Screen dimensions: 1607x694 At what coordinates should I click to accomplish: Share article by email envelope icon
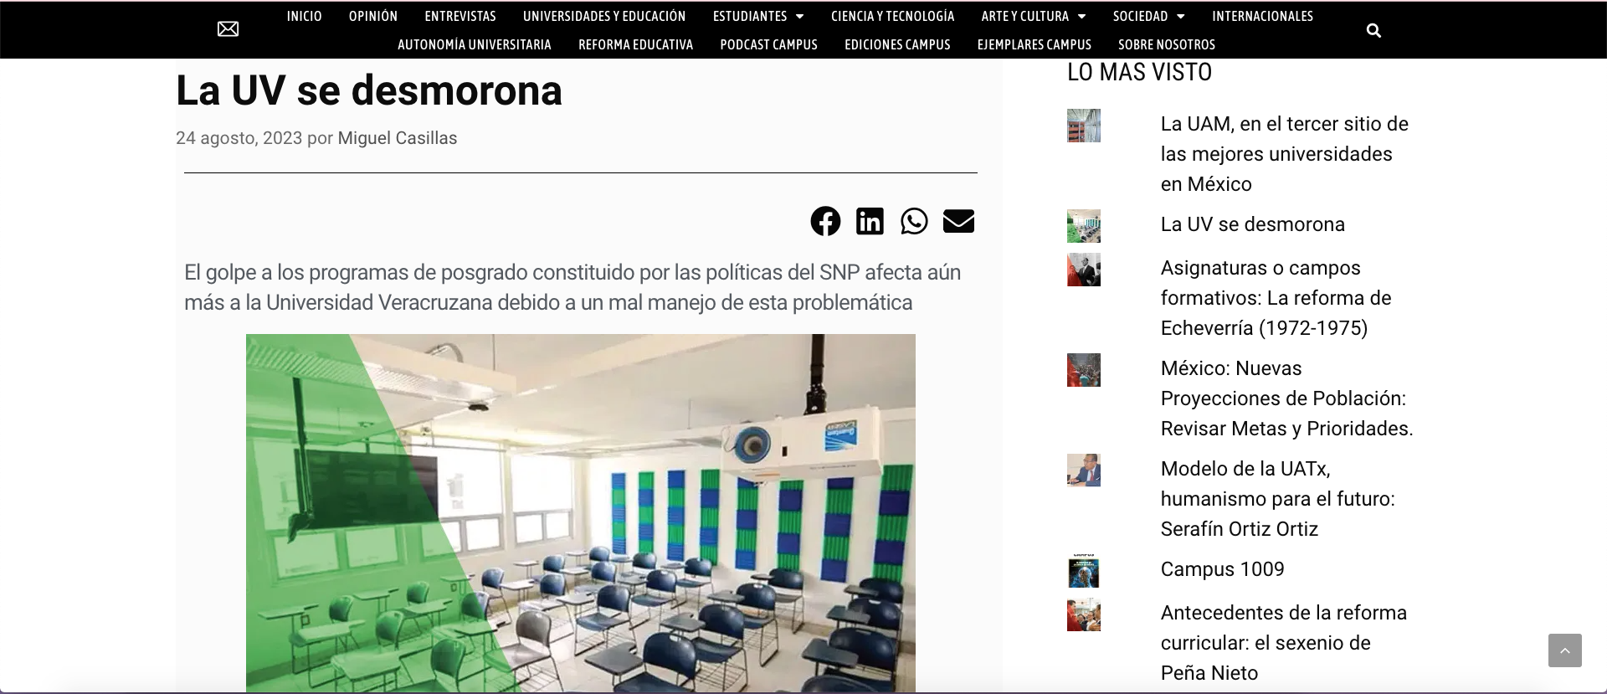pos(958,221)
